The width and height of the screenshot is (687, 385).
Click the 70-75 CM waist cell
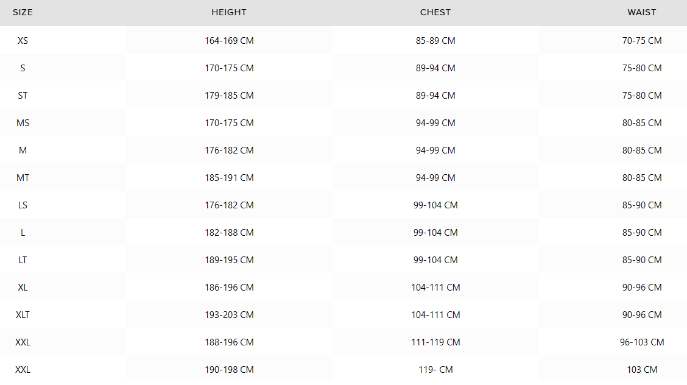(642, 41)
